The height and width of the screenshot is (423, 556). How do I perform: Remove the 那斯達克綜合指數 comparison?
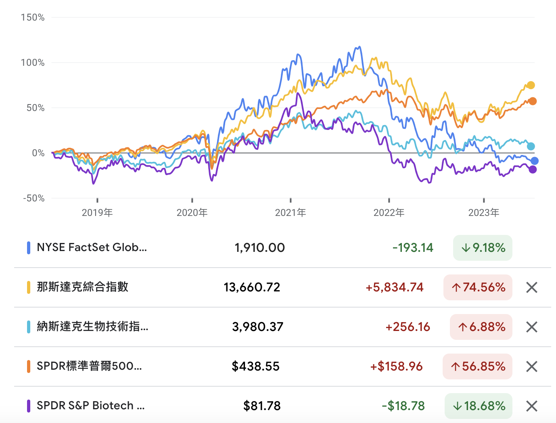tap(531, 287)
